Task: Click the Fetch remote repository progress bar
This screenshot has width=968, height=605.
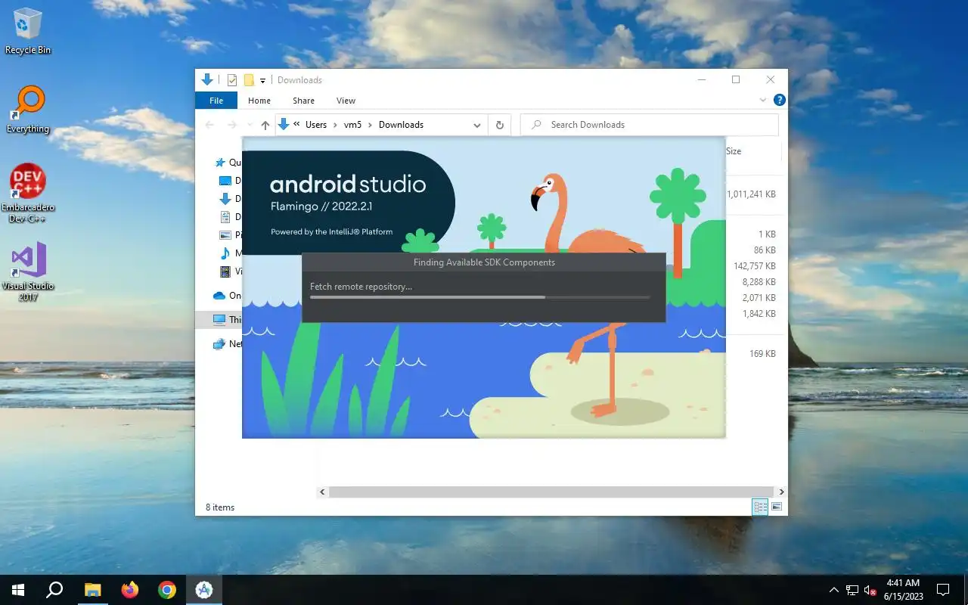Action: (479, 298)
